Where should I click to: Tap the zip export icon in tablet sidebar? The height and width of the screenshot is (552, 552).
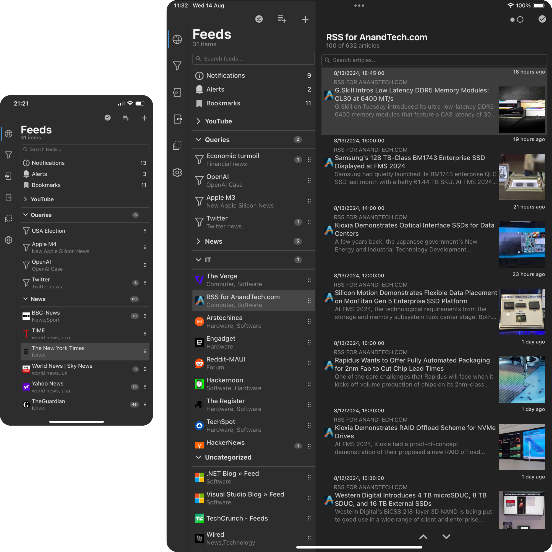pos(177,92)
